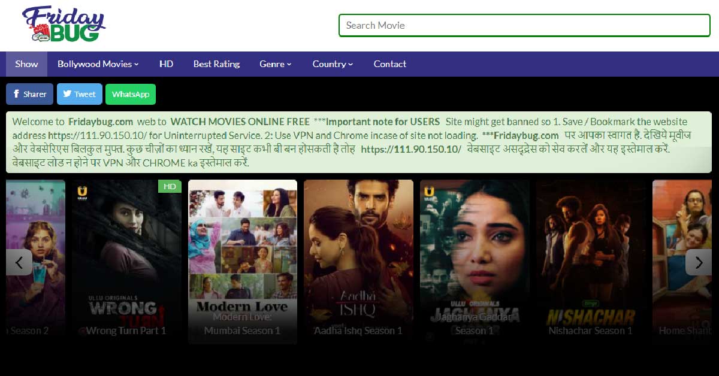Open the HD menu item

(x=167, y=64)
